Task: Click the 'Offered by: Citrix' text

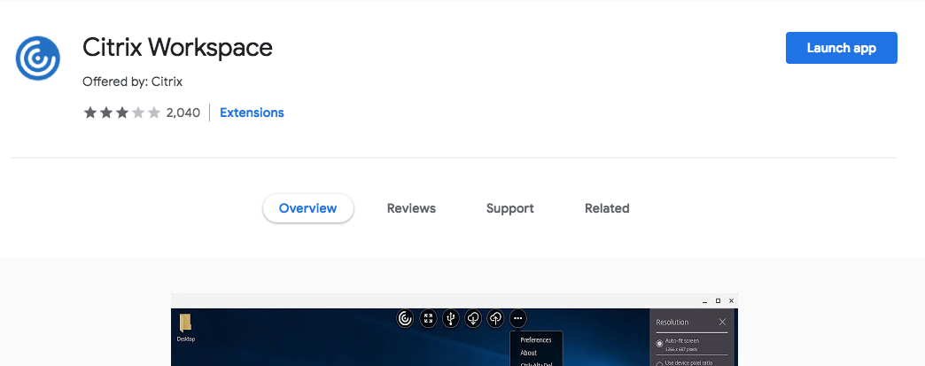Action: (133, 82)
